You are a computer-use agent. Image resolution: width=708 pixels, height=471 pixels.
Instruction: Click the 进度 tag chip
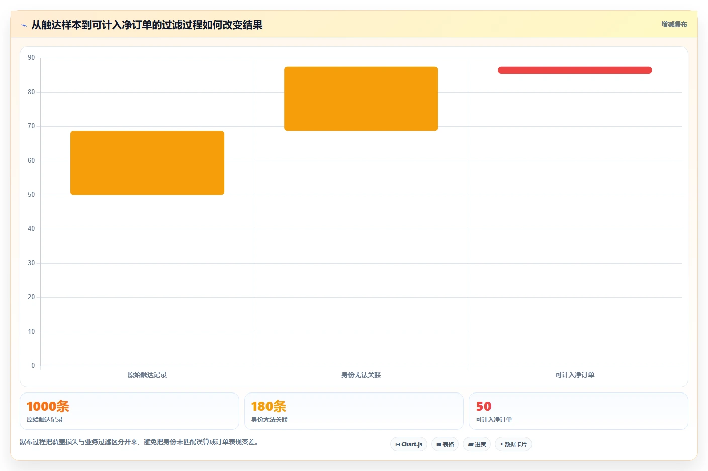pos(477,444)
